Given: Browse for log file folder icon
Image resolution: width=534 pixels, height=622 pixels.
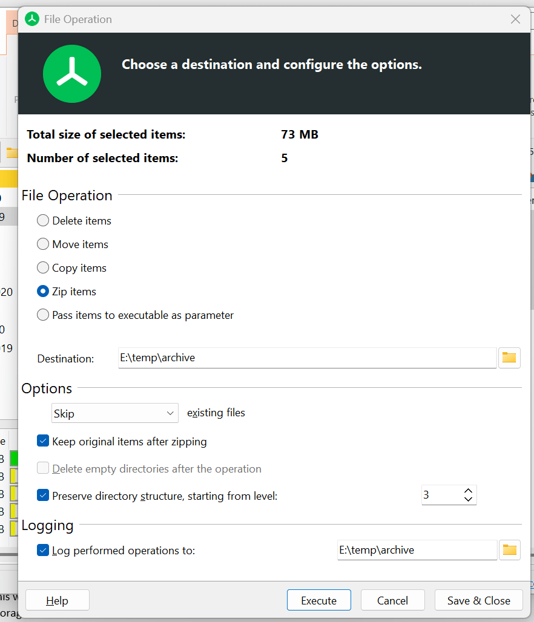Looking at the screenshot, I should [510, 550].
